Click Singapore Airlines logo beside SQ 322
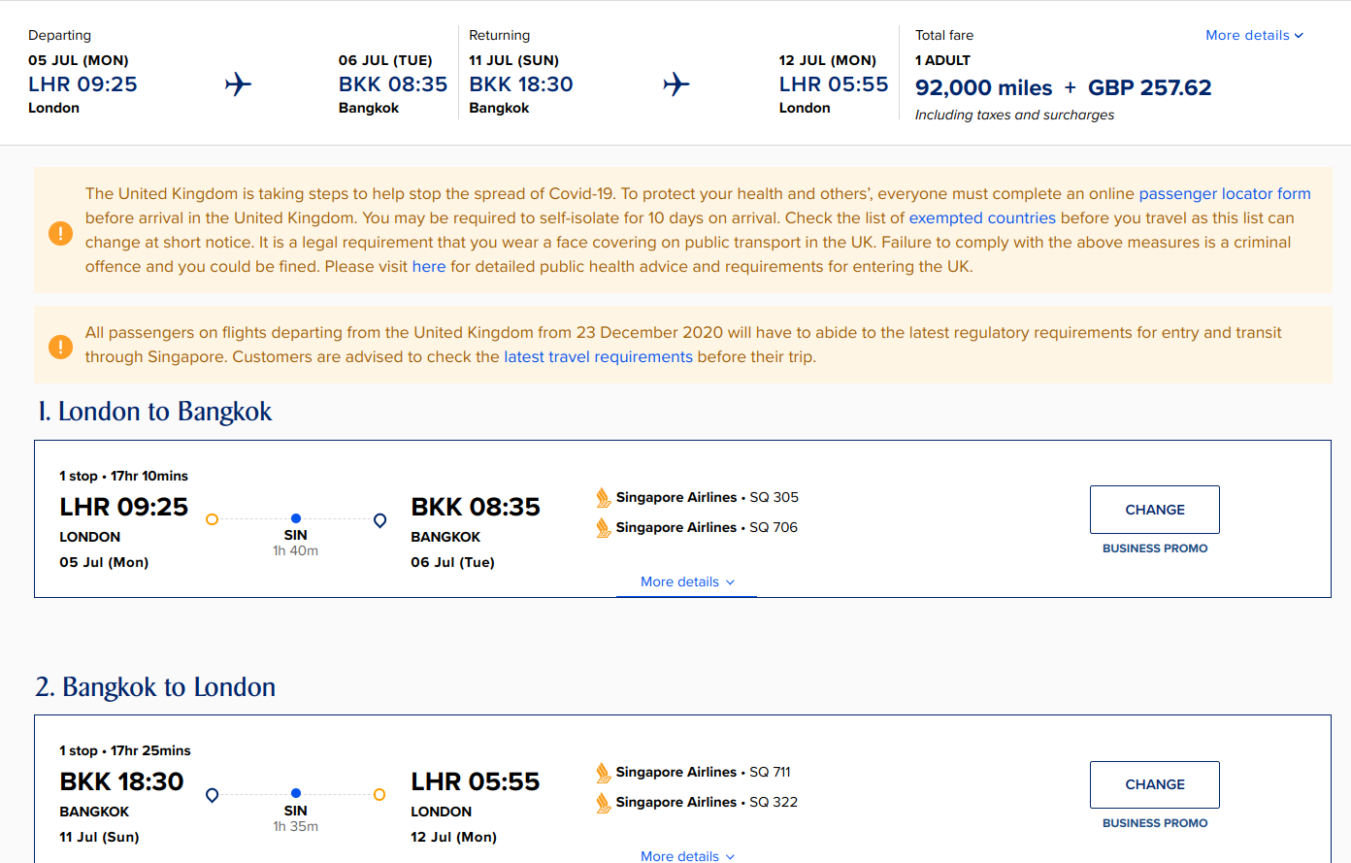 [x=604, y=803]
